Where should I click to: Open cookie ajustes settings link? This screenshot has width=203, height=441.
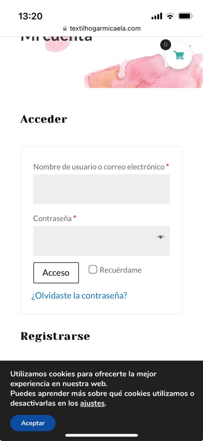tap(93, 403)
